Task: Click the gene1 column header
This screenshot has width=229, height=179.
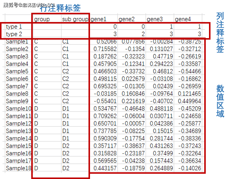Action: click(98, 19)
